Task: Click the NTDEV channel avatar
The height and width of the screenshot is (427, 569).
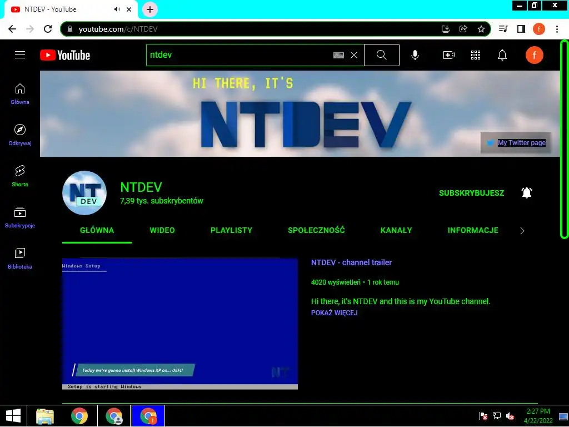Action: 84,193
